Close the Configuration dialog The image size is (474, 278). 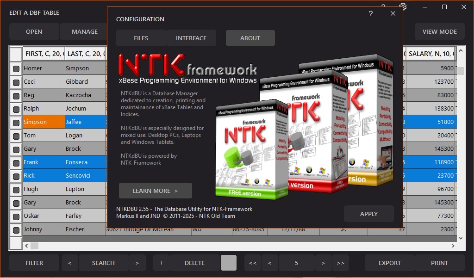(393, 13)
